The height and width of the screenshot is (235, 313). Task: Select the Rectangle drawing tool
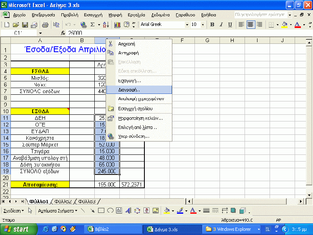[x=101, y=210]
